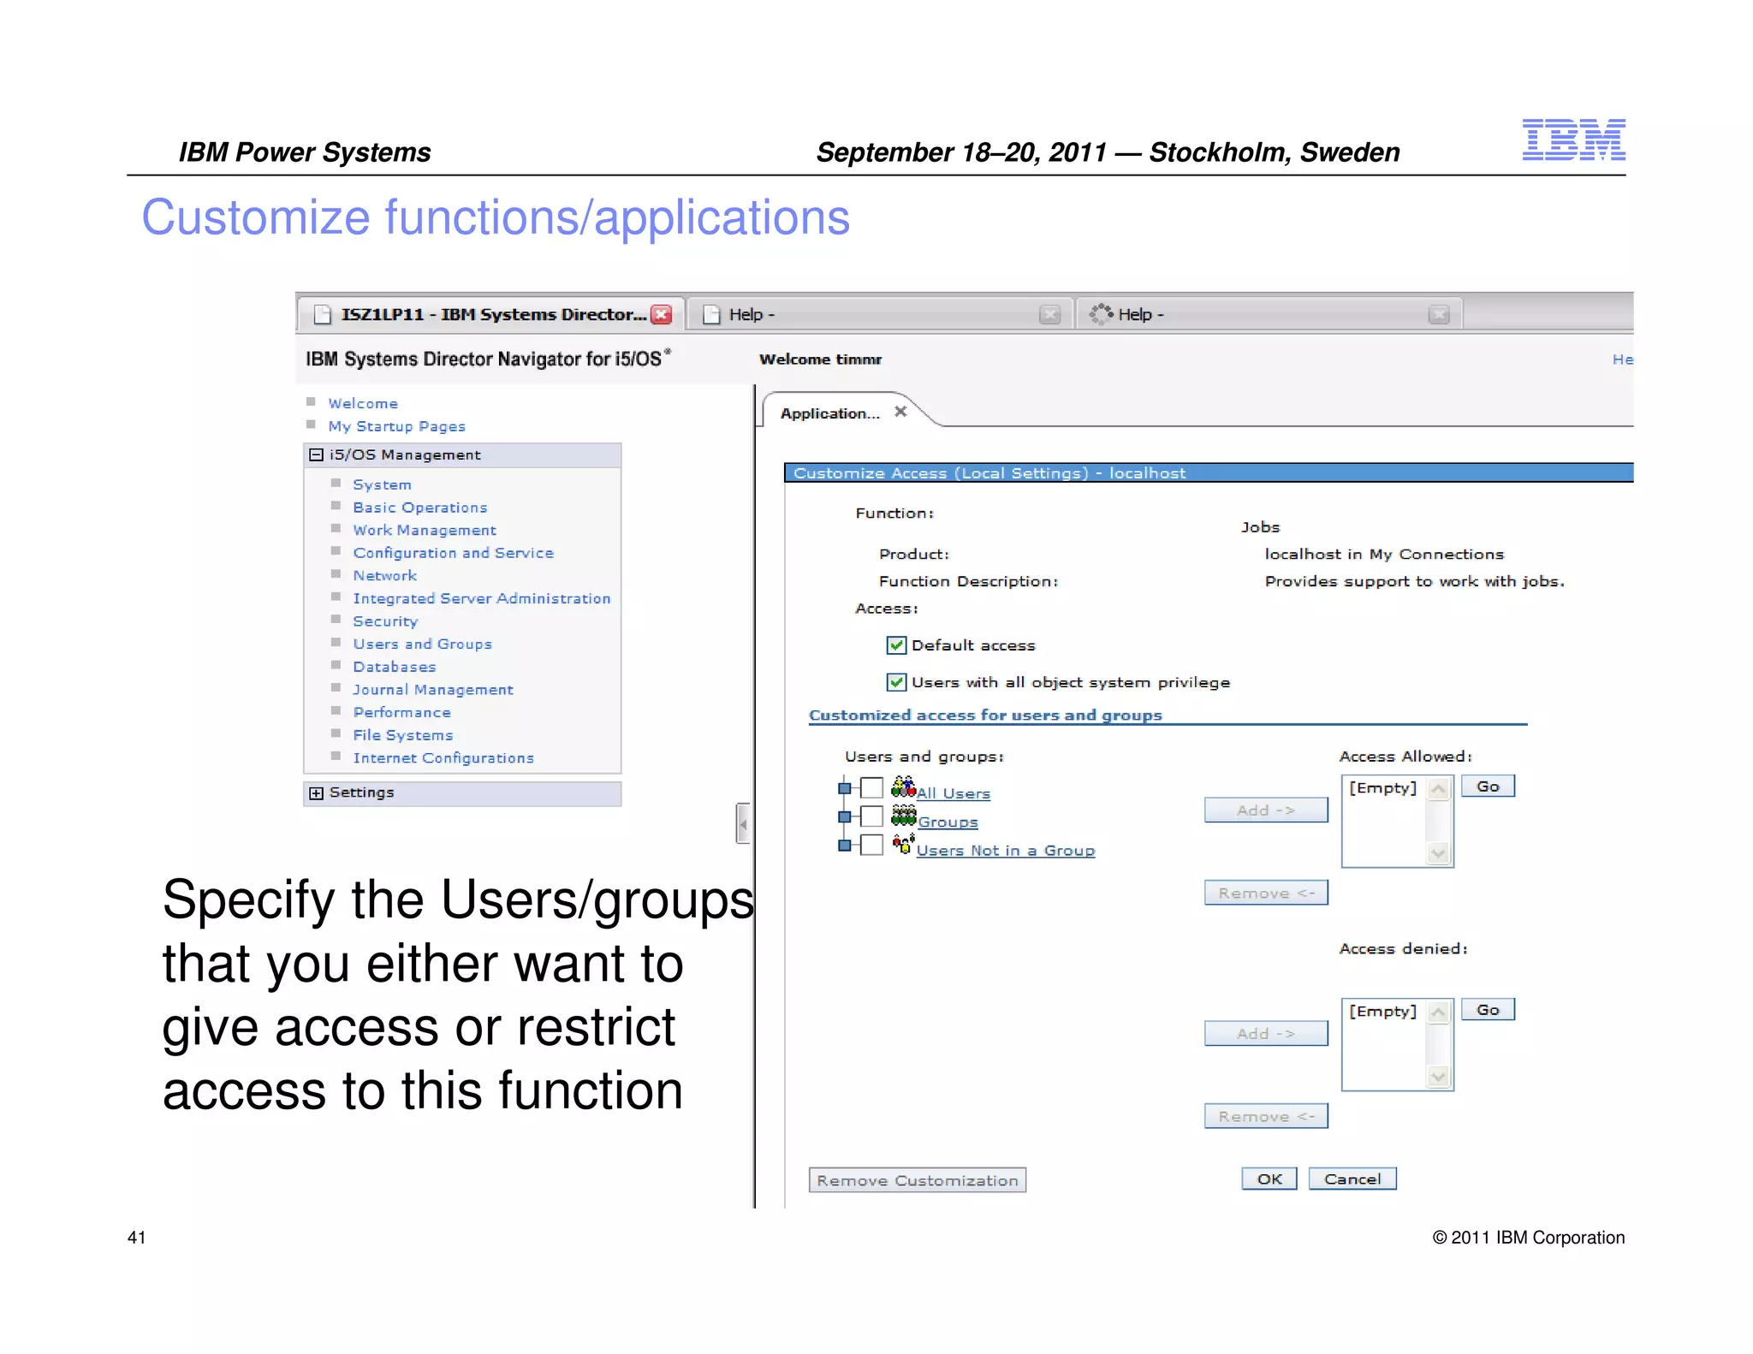Viewport: 1753px width, 1354px height.
Task: Click the page icon on ISZ1LP11 tab
Action: pyautogui.click(x=323, y=315)
